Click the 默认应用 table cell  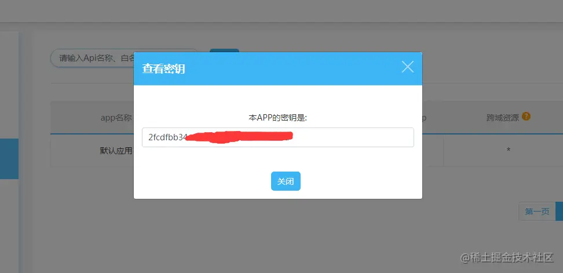116,151
